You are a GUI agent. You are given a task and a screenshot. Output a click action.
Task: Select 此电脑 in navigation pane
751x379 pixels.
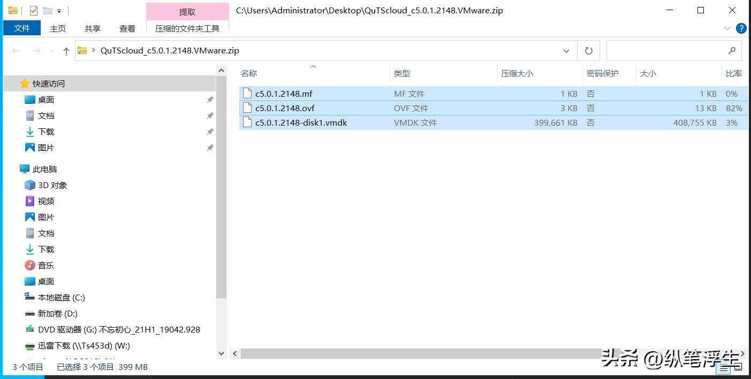(x=44, y=169)
